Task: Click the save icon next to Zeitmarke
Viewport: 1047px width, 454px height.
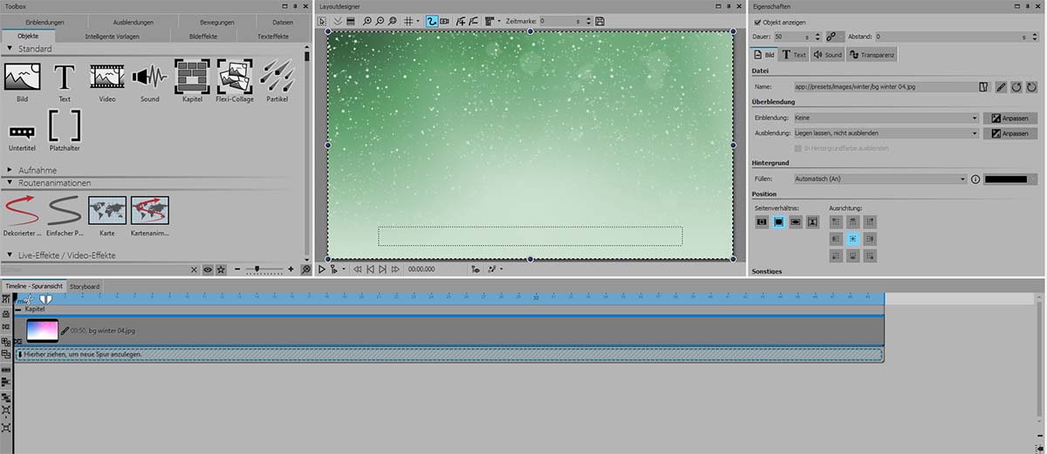Action: pyautogui.click(x=600, y=20)
